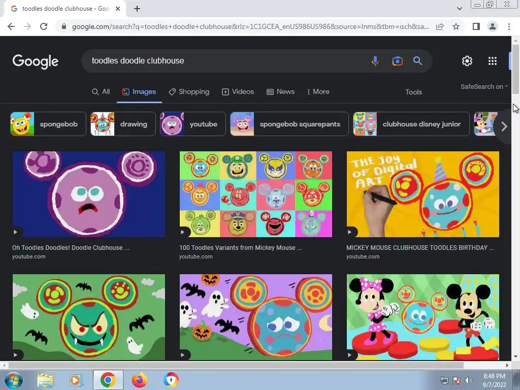This screenshot has height=390, width=520.
Task: Bookmark this page with the star
Action: [456, 26]
